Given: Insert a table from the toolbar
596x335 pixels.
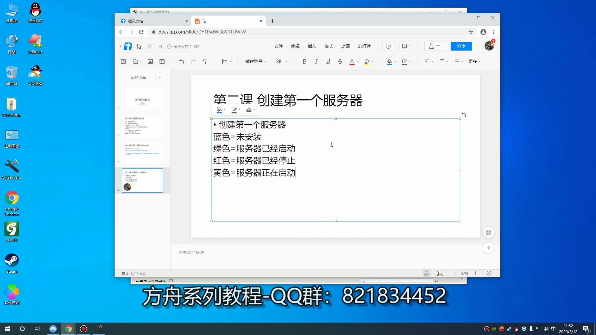Looking at the screenshot, I should (x=162, y=61).
